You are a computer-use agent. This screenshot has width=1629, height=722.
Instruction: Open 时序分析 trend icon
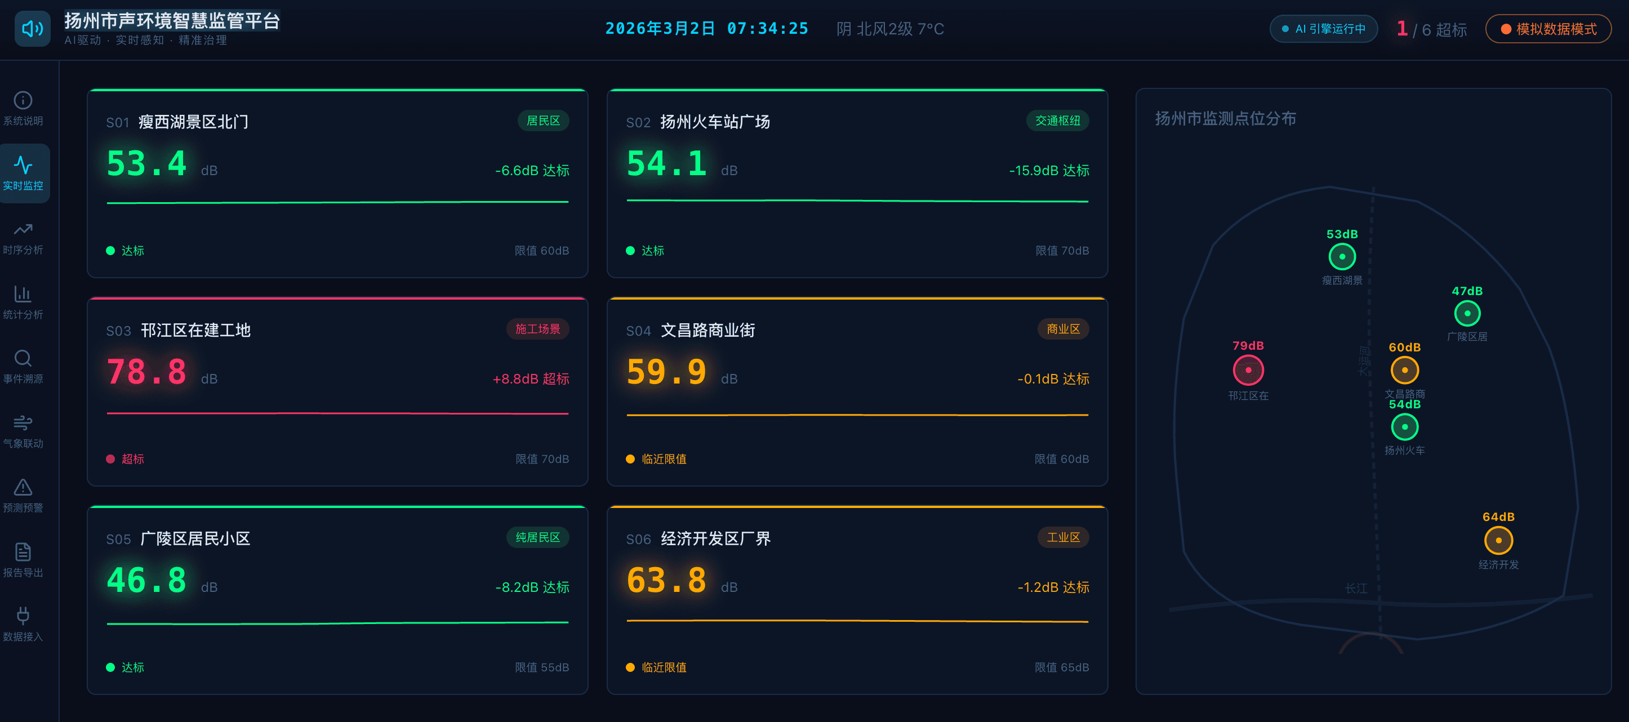point(23,230)
